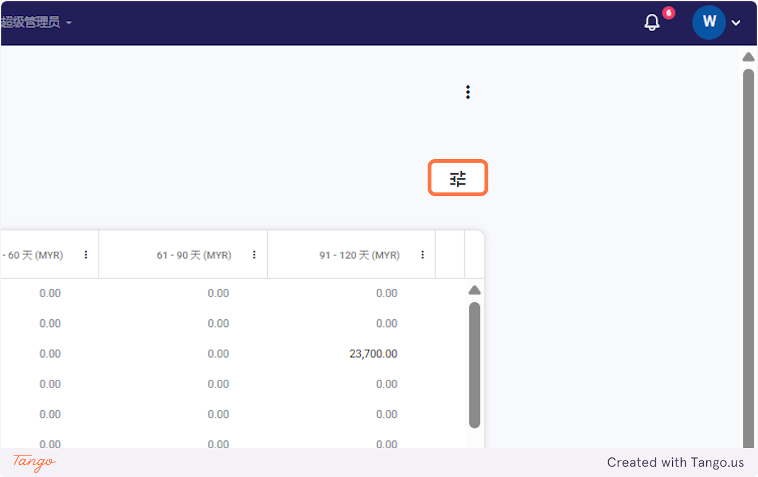Image resolution: width=758 pixels, height=477 pixels.
Task: Click the table vertical scrollbar thumb
Action: [475, 365]
